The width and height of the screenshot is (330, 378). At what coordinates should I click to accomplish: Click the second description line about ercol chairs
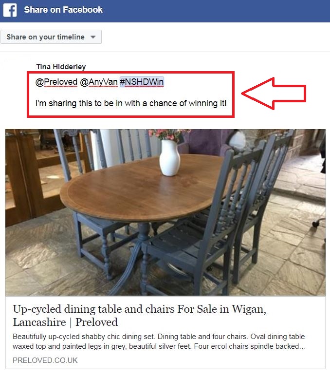pyautogui.click(x=159, y=346)
